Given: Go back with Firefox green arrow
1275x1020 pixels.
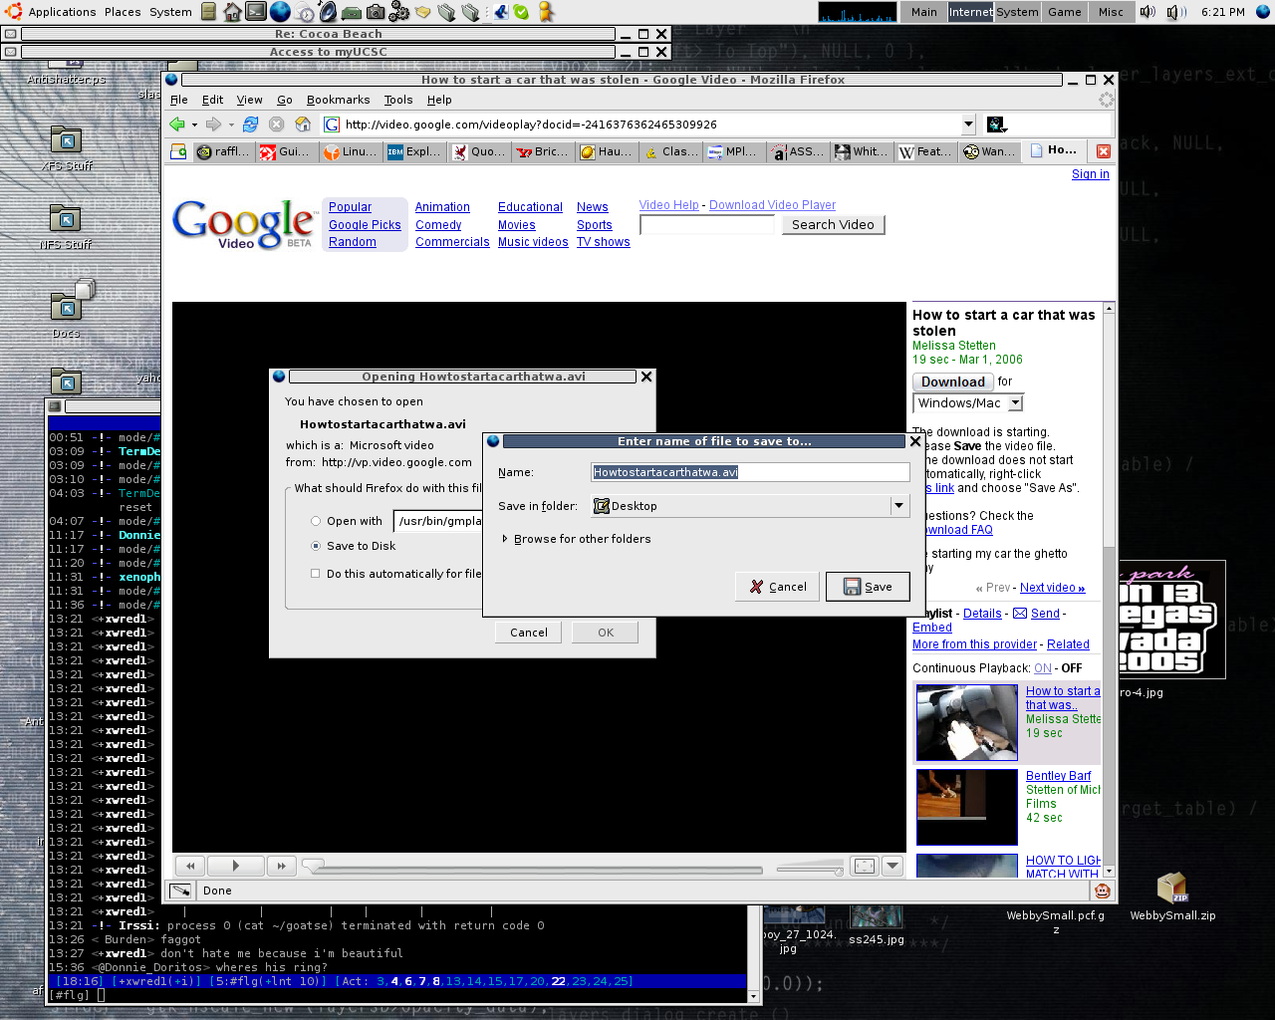Looking at the screenshot, I should coord(177,125).
